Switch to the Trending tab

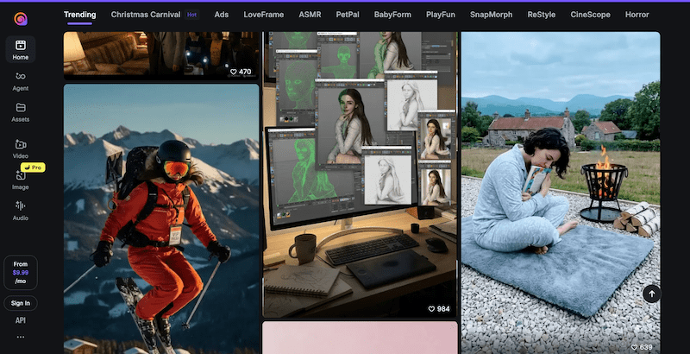(x=79, y=15)
